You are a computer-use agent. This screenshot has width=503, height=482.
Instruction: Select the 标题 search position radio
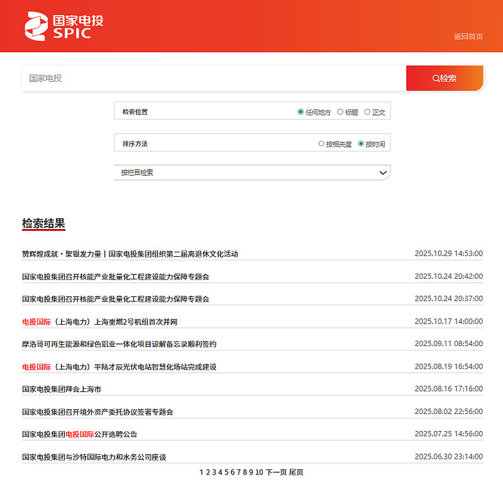pyautogui.click(x=340, y=112)
